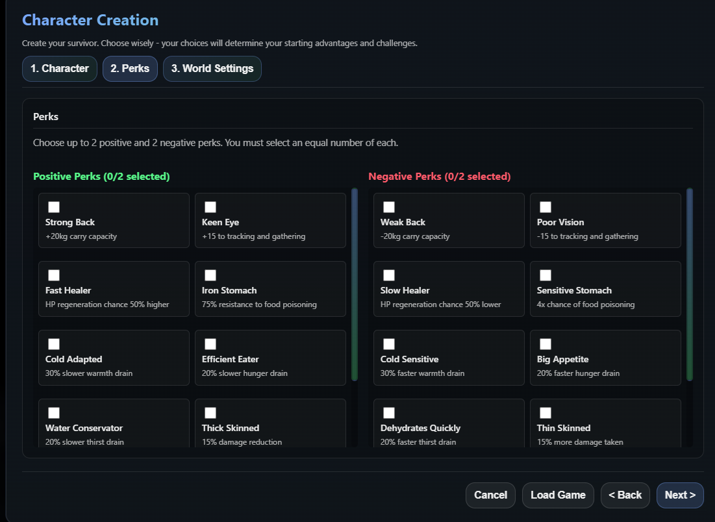Click the Character Creation title
Screen dimensions: 715x522
tap(90, 20)
